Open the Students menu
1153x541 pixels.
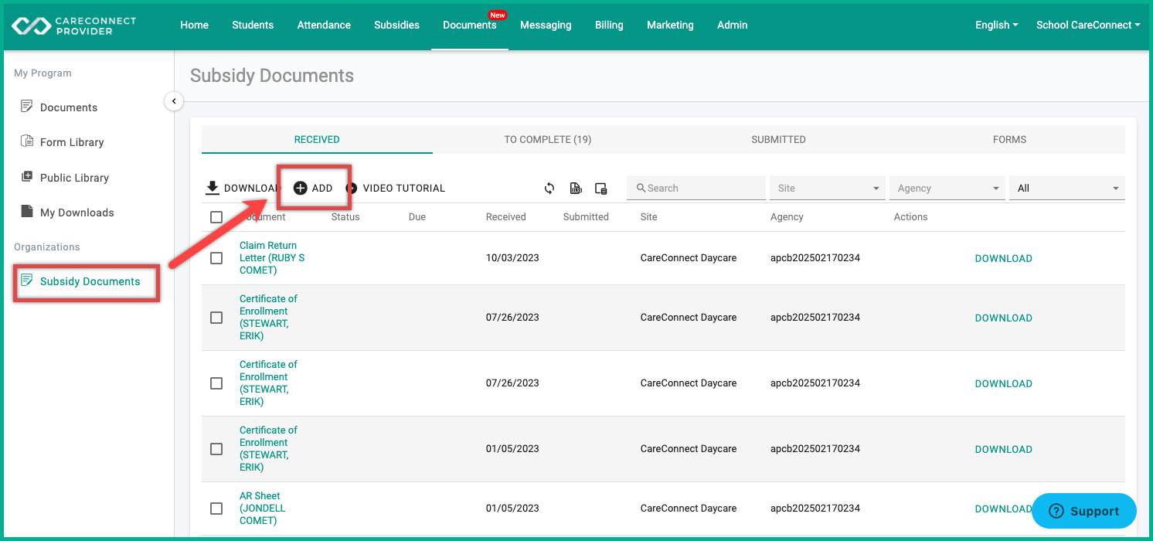pyautogui.click(x=253, y=25)
